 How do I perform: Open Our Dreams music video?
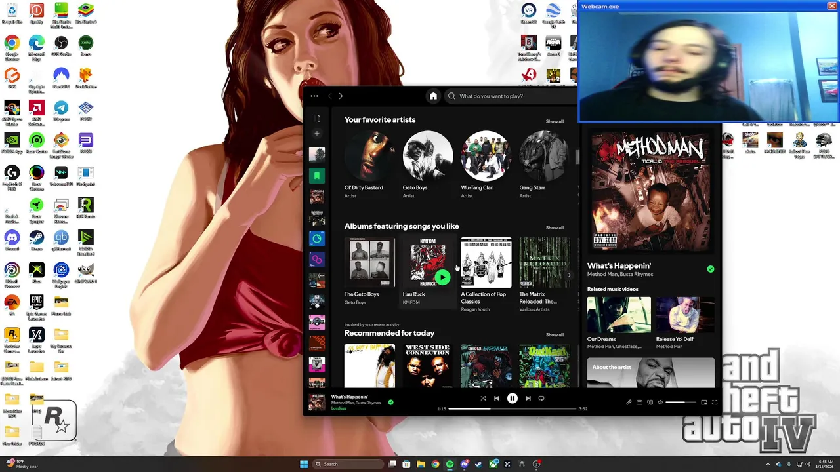(619, 323)
